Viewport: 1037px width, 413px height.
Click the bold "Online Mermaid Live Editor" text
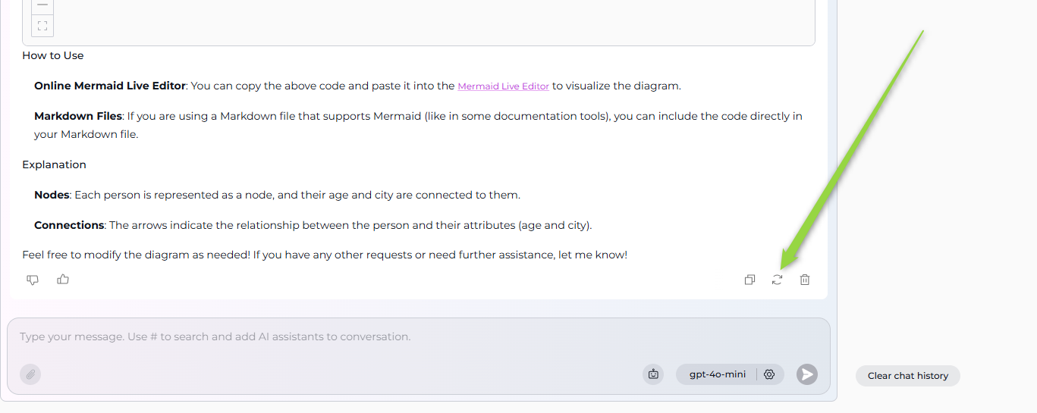(x=110, y=86)
